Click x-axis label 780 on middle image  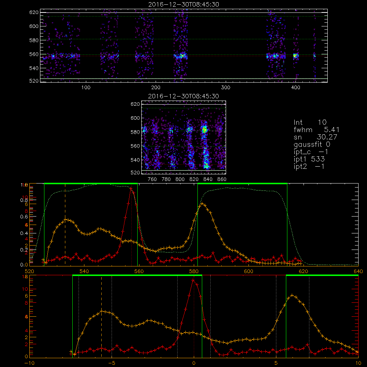(x=166, y=179)
